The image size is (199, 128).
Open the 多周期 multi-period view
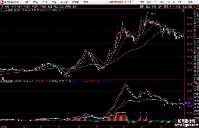pos(68,7)
